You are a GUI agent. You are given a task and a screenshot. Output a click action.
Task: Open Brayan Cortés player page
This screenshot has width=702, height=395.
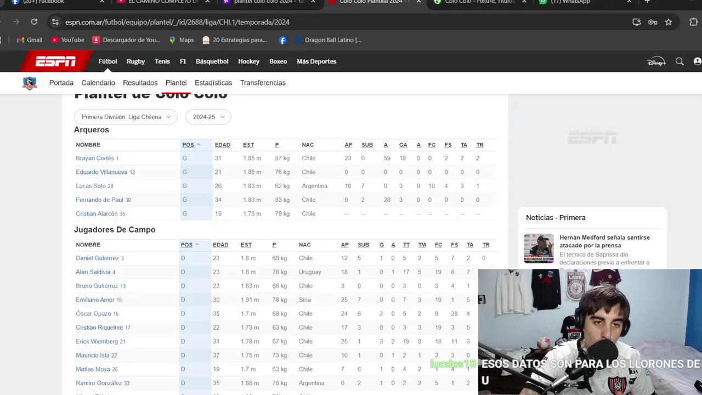pyautogui.click(x=95, y=158)
